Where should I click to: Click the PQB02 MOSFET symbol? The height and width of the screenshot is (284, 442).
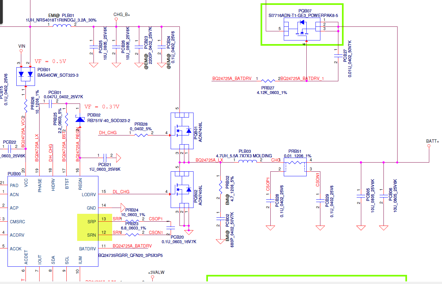click(x=182, y=190)
